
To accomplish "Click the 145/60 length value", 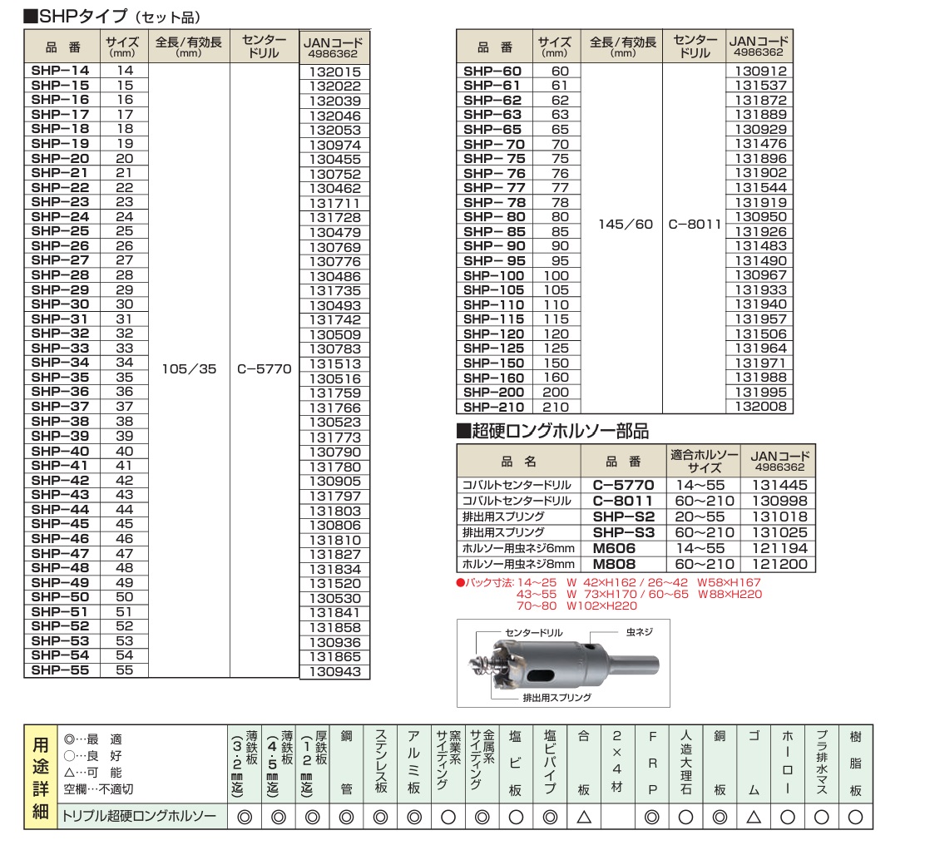I will [x=626, y=224].
